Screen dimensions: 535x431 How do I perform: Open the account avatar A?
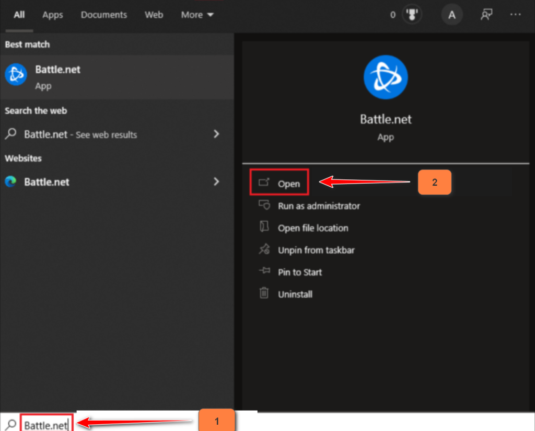tap(452, 15)
